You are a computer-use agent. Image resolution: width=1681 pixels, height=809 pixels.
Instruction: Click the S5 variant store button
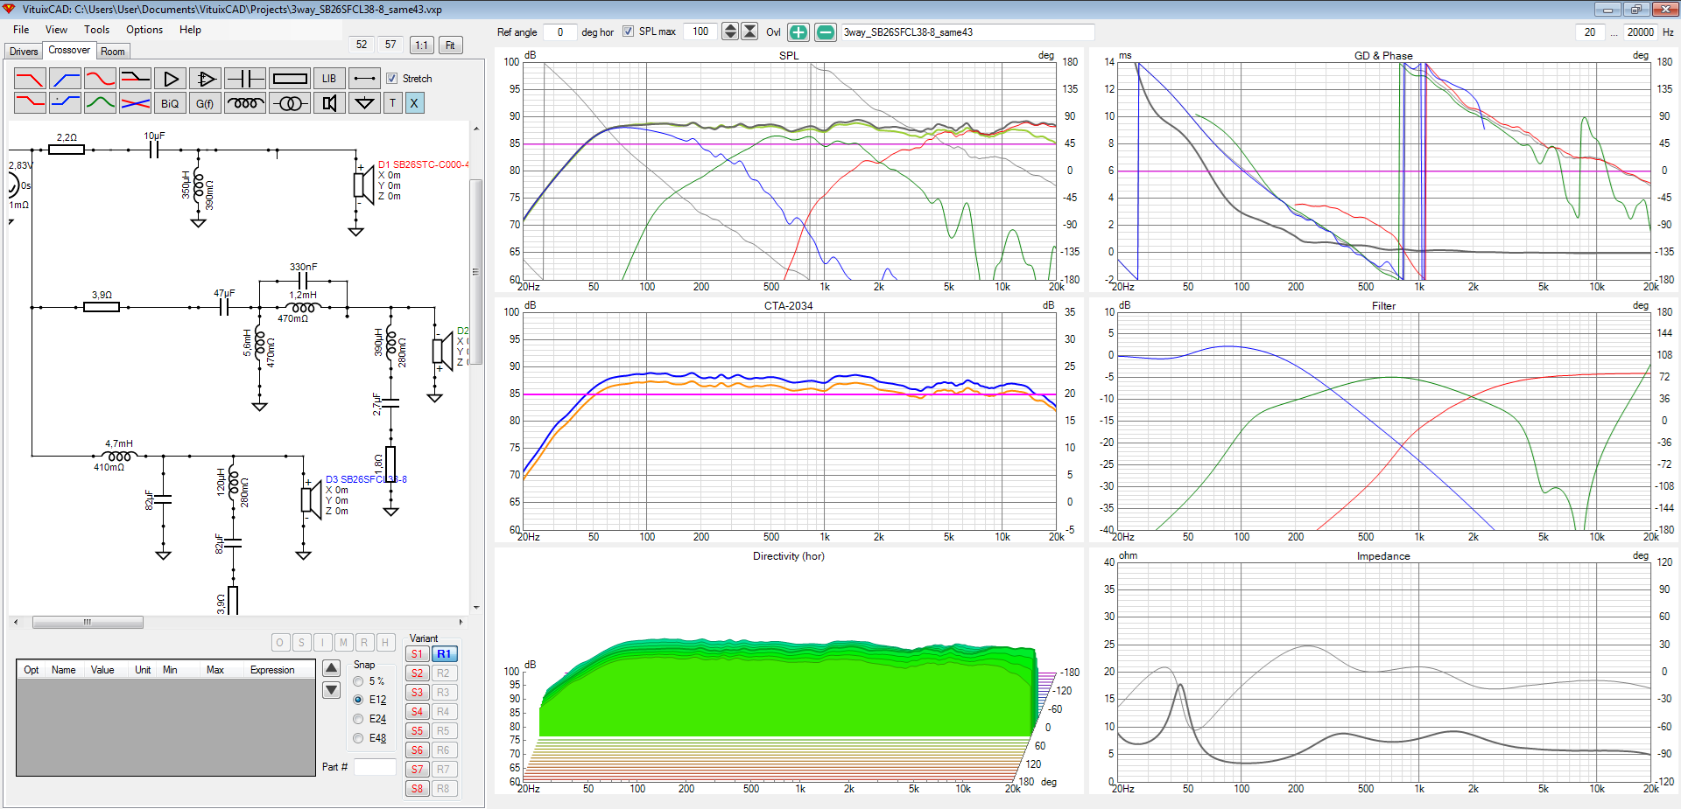tap(418, 731)
